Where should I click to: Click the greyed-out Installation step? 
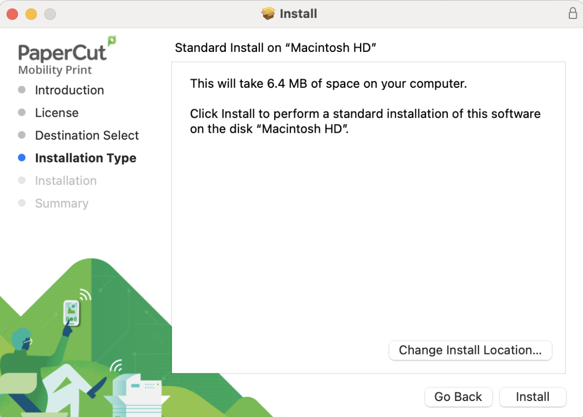(66, 181)
